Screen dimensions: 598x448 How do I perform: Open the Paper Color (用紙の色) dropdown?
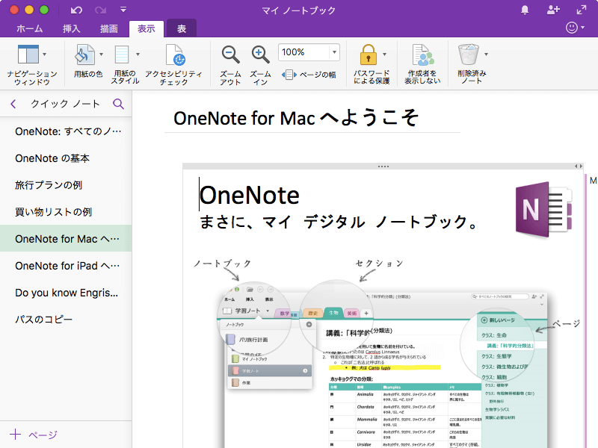click(100, 55)
